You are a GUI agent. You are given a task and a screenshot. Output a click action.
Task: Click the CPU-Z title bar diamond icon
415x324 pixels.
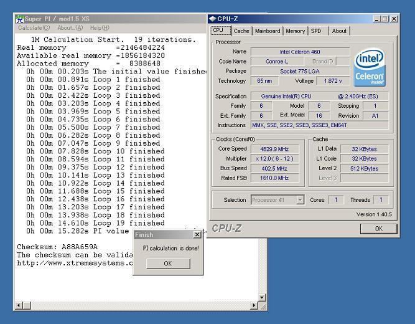213,19
